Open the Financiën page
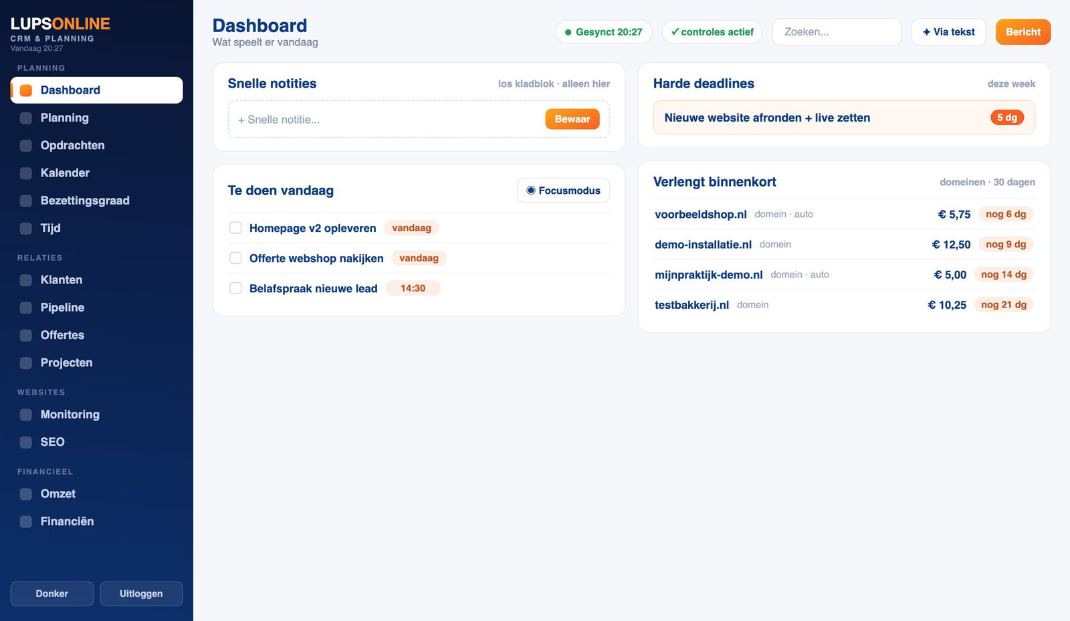1070x621 pixels. (96, 521)
